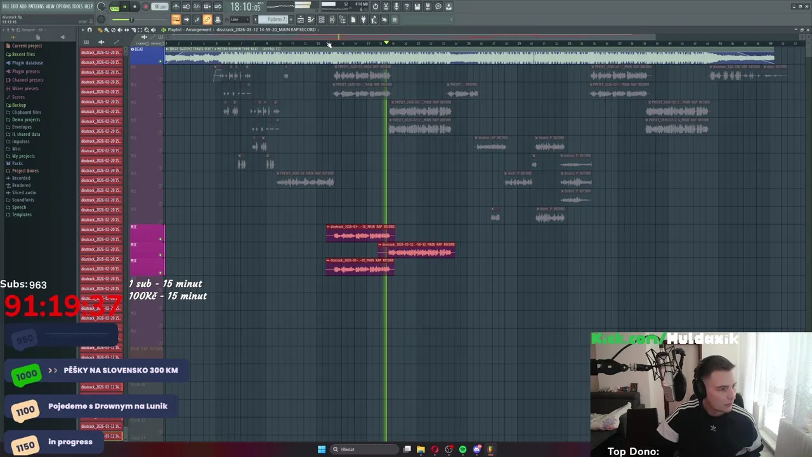The image size is (812, 457).
Task: Select the Zoom tool in Playlist toolbar
Action: [x=147, y=30]
